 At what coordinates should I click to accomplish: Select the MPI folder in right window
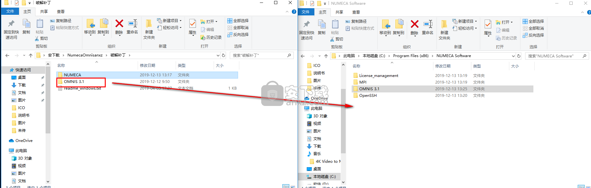tap(442, 82)
